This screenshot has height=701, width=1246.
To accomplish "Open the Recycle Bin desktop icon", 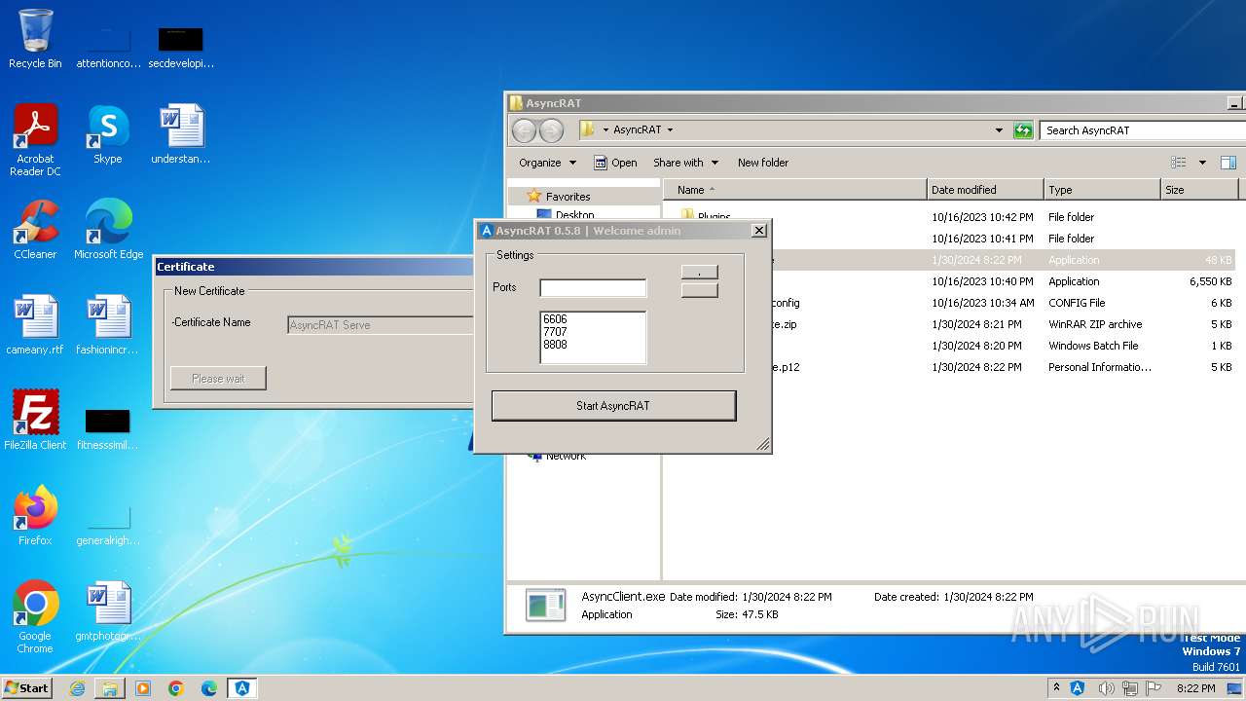I will coord(35,39).
